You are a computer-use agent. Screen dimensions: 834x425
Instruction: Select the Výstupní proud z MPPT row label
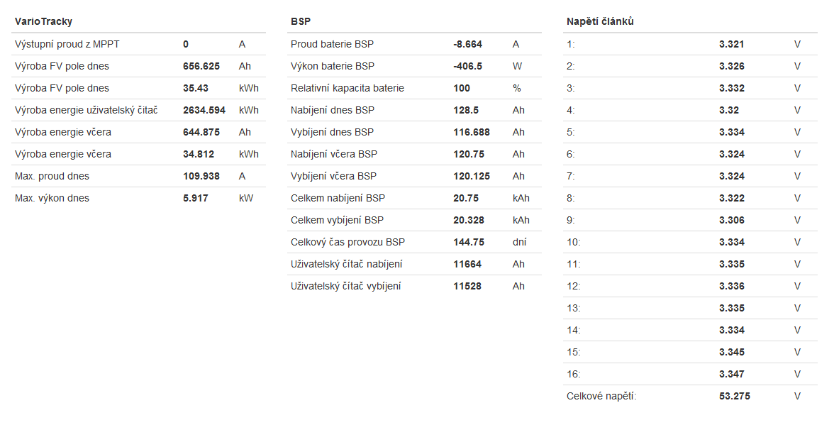coord(67,44)
